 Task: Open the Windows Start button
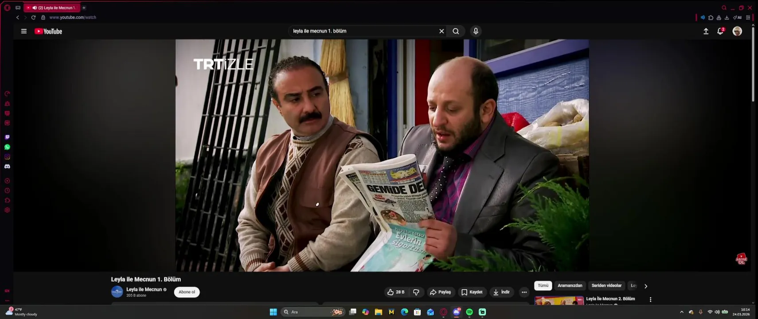point(274,312)
